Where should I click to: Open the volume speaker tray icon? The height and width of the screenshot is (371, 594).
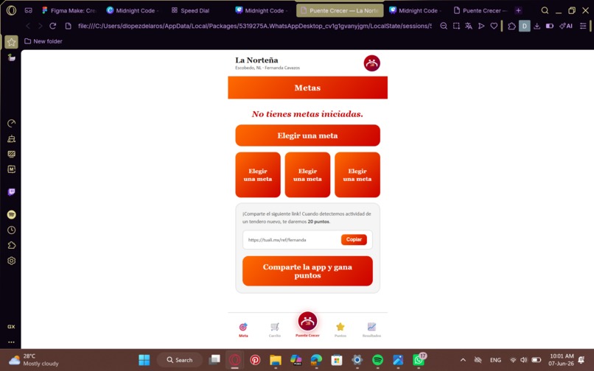pyautogui.click(x=524, y=360)
